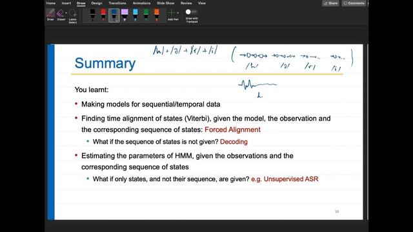Open the Transitions ribbon tab
413x232 pixels.
click(117, 3)
